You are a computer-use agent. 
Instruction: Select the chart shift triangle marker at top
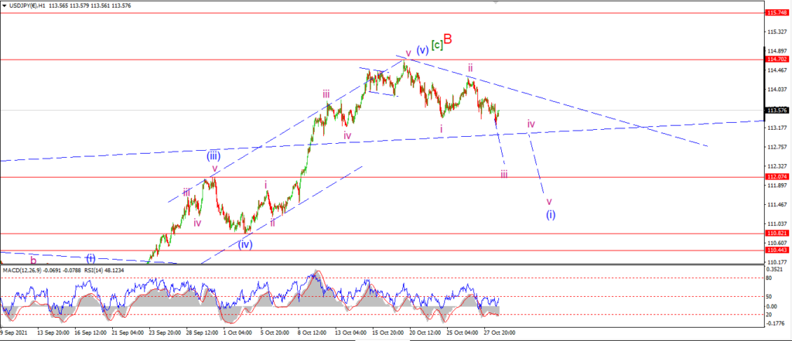(496, 2)
